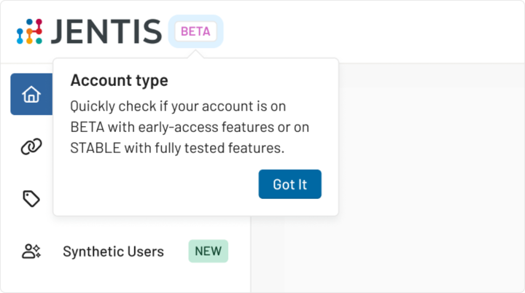Click the green NEW badge
Viewport: 525px width, 293px height.
pos(208,251)
